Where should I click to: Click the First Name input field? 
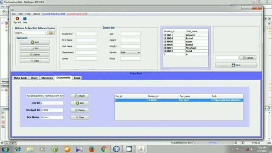point(87,40)
